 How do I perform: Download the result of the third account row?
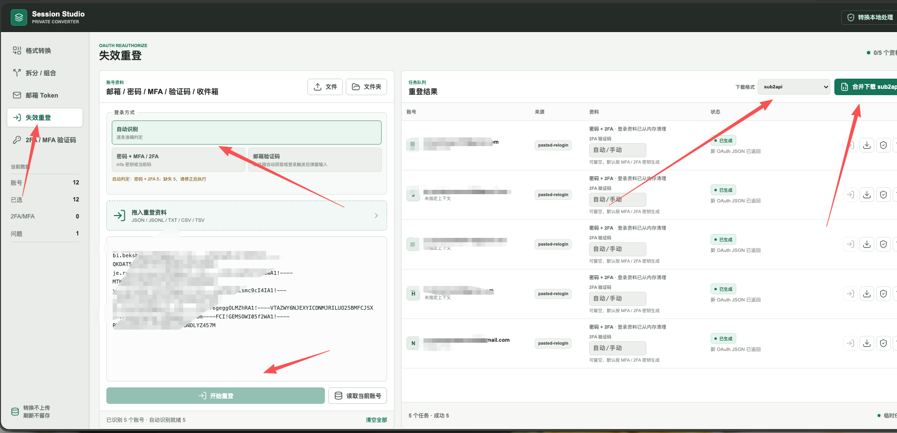click(867, 244)
